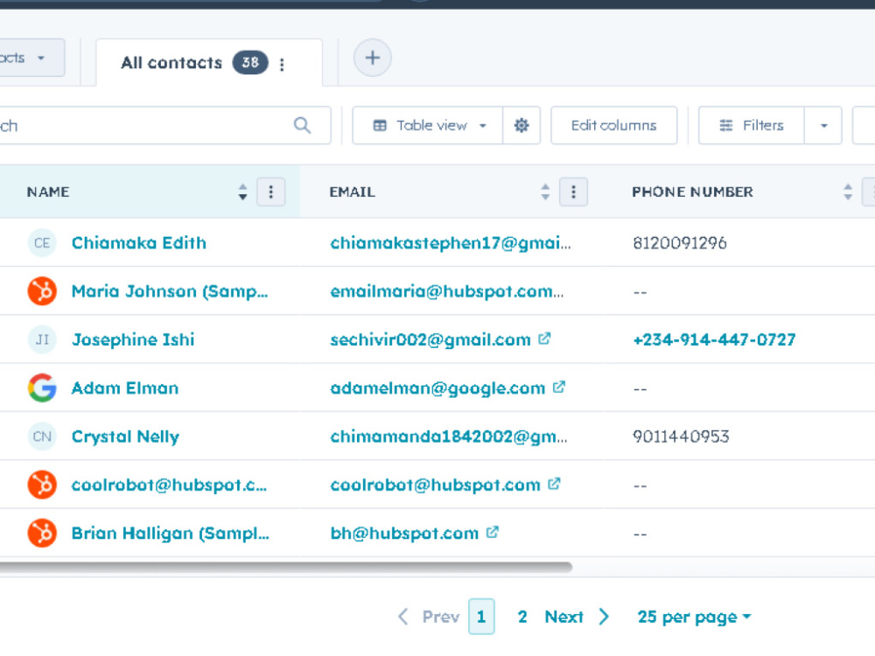Sort contacts by the EMAIL column arrows
875x656 pixels.
pos(545,192)
